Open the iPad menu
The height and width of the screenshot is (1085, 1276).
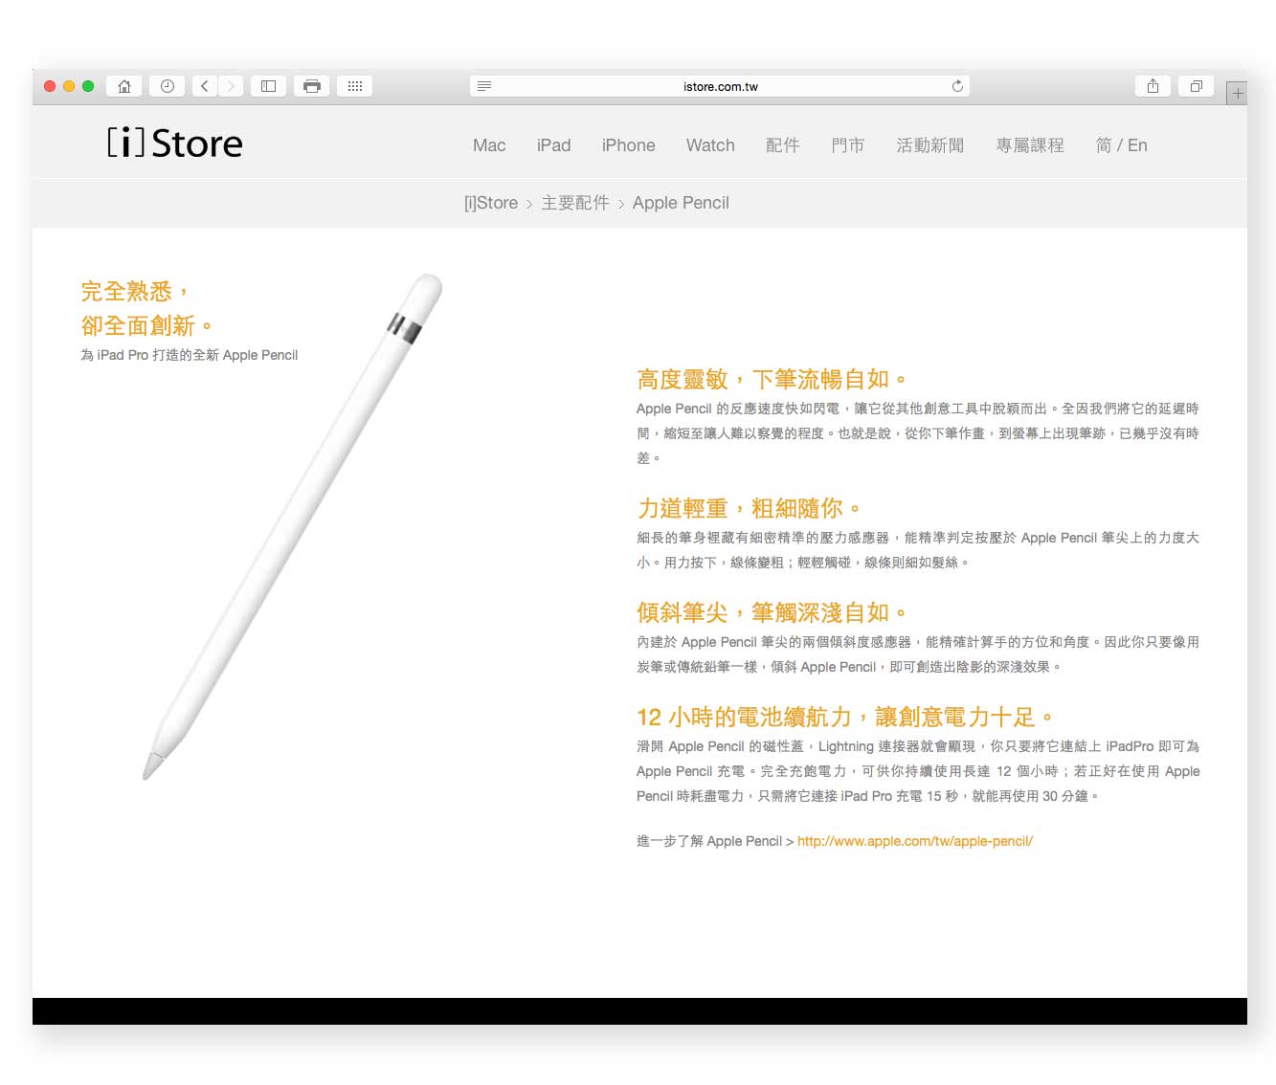tap(553, 145)
